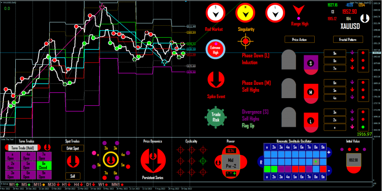This screenshot has width=382, height=191.
Task: Click the pink dot beside orbit n label
Action: (94, 153)
